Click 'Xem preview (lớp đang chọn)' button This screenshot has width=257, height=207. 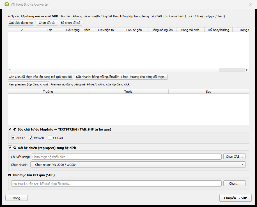pyautogui.click(x=28, y=84)
